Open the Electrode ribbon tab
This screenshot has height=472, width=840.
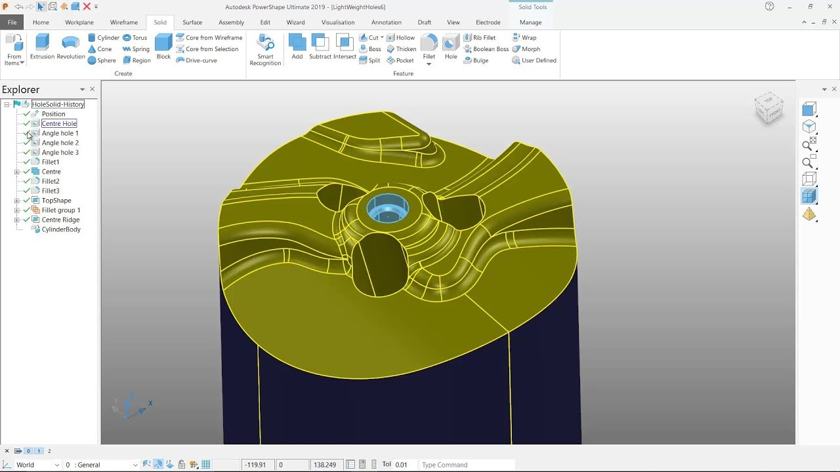pos(488,22)
